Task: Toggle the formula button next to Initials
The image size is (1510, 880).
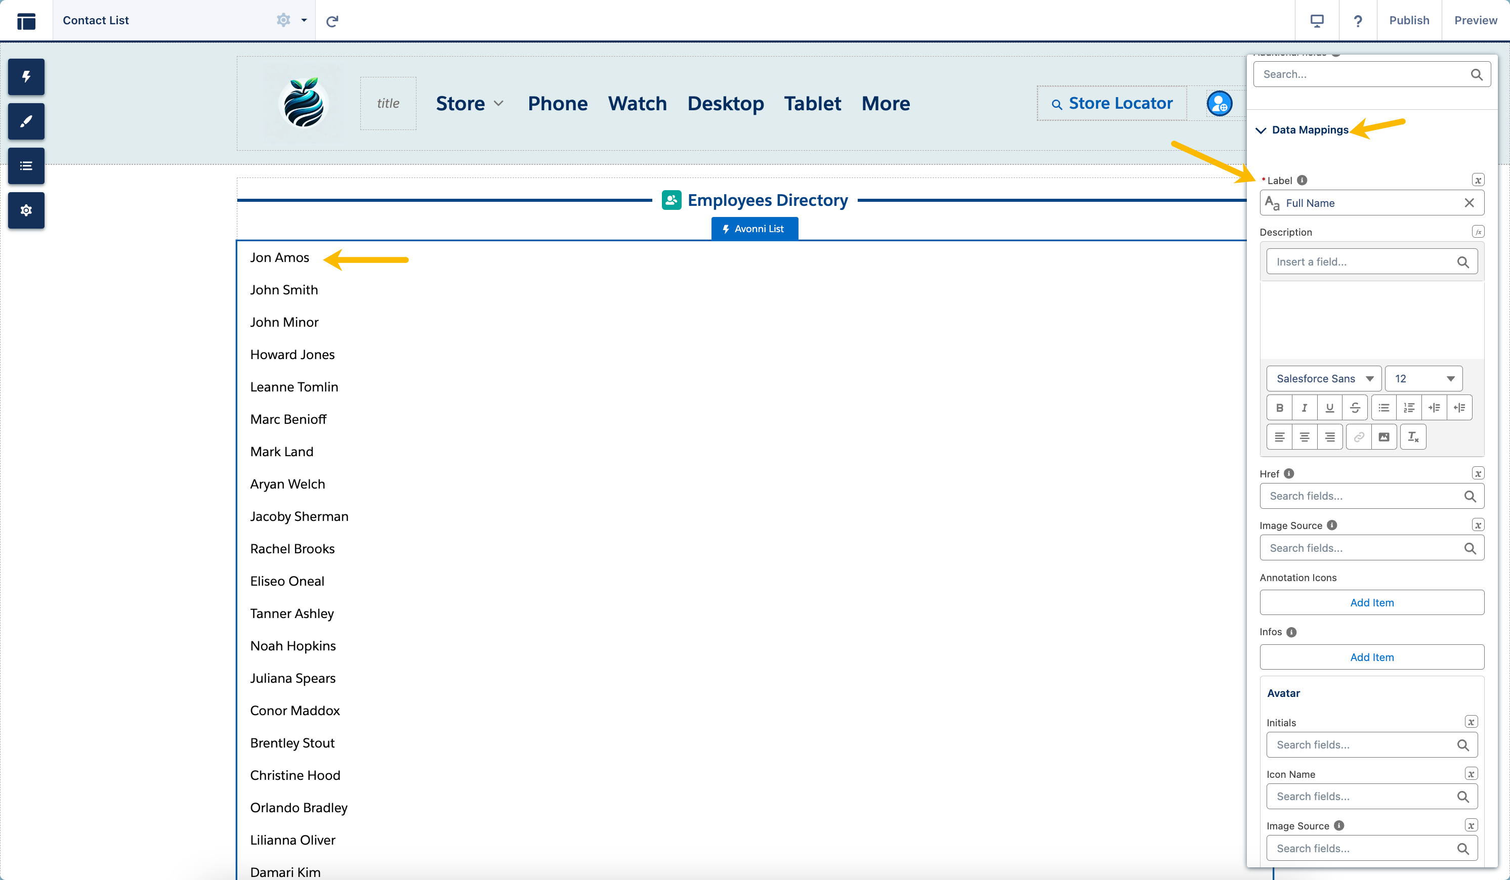Action: [x=1471, y=722]
